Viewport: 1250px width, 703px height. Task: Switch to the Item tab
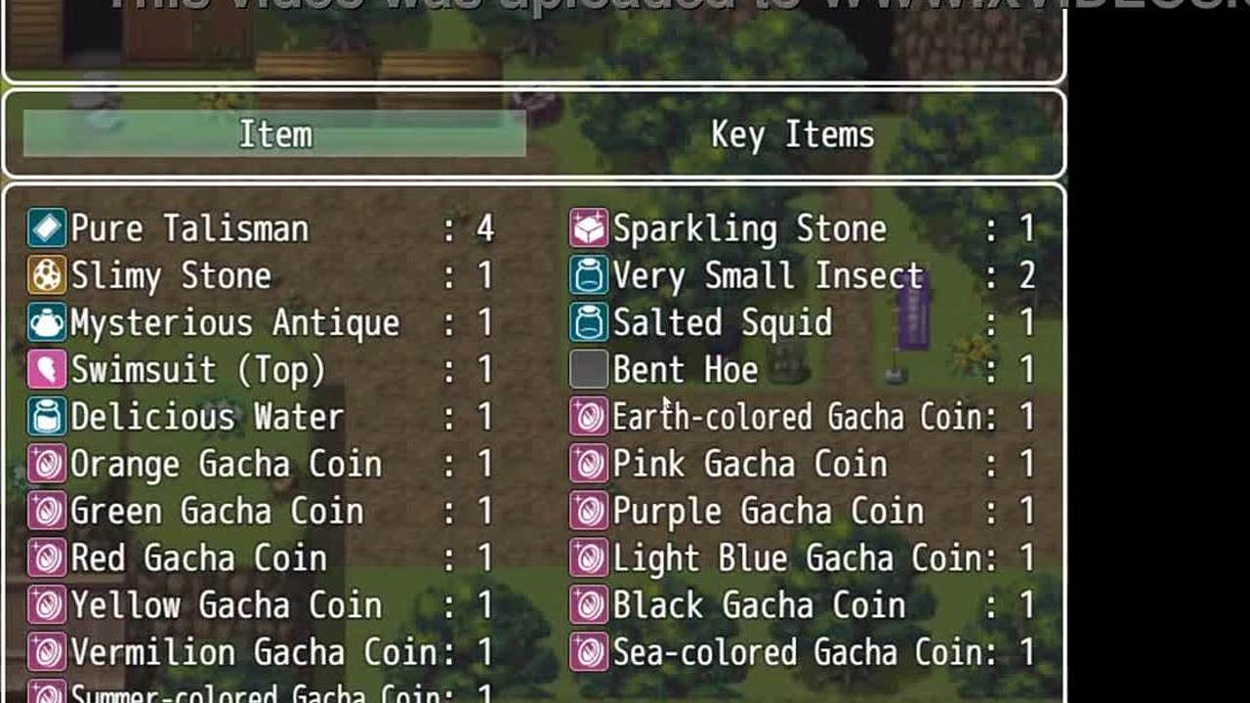click(x=274, y=134)
